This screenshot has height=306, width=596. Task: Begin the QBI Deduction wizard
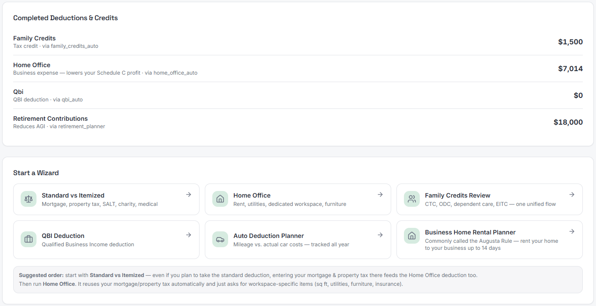coord(106,240)
